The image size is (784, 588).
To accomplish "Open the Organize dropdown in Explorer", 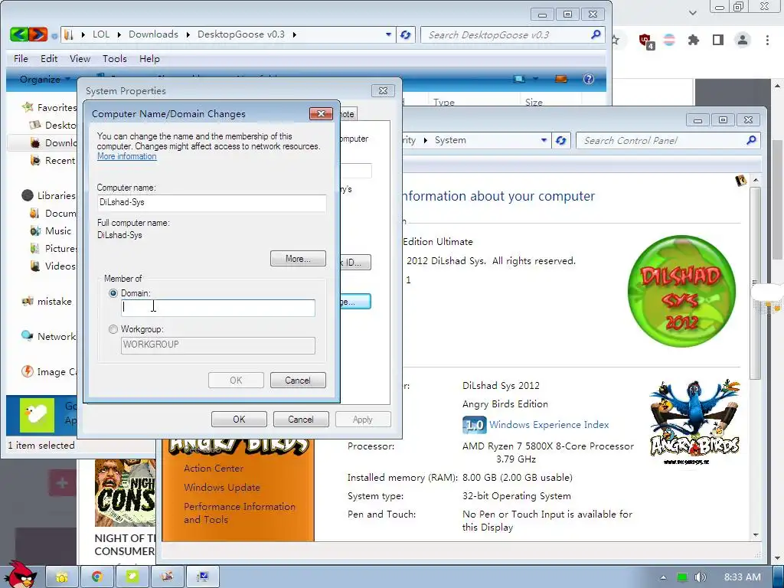I will [x=45, y=79].
